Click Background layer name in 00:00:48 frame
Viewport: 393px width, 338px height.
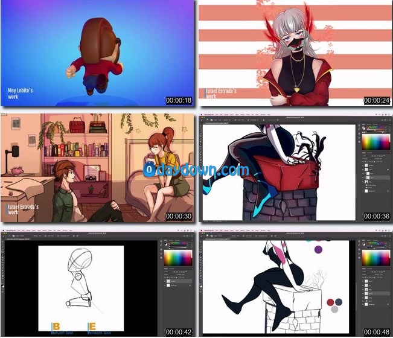(371, 304)
